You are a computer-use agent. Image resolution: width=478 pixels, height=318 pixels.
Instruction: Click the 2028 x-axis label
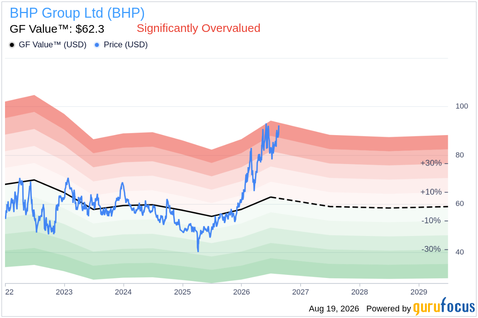[x=359, y=292]
